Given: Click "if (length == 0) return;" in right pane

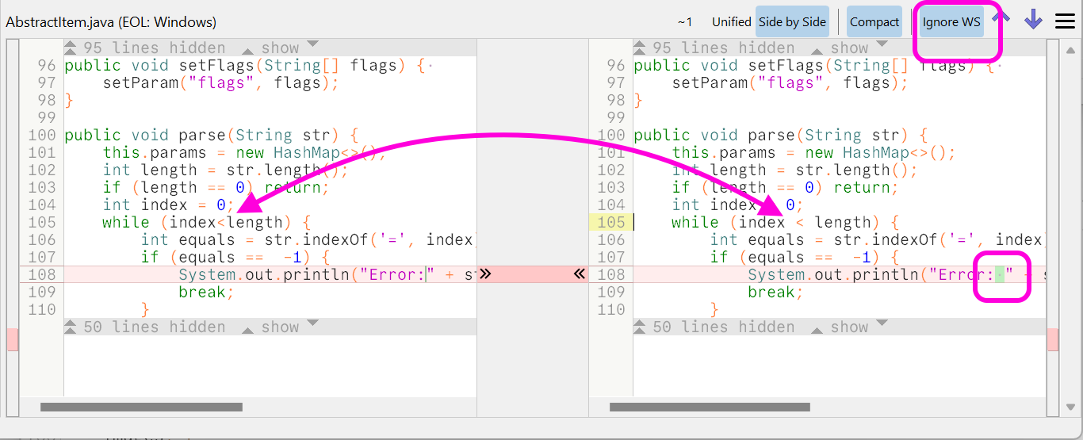Looking at the screenshot, I should tap(785, 187).
